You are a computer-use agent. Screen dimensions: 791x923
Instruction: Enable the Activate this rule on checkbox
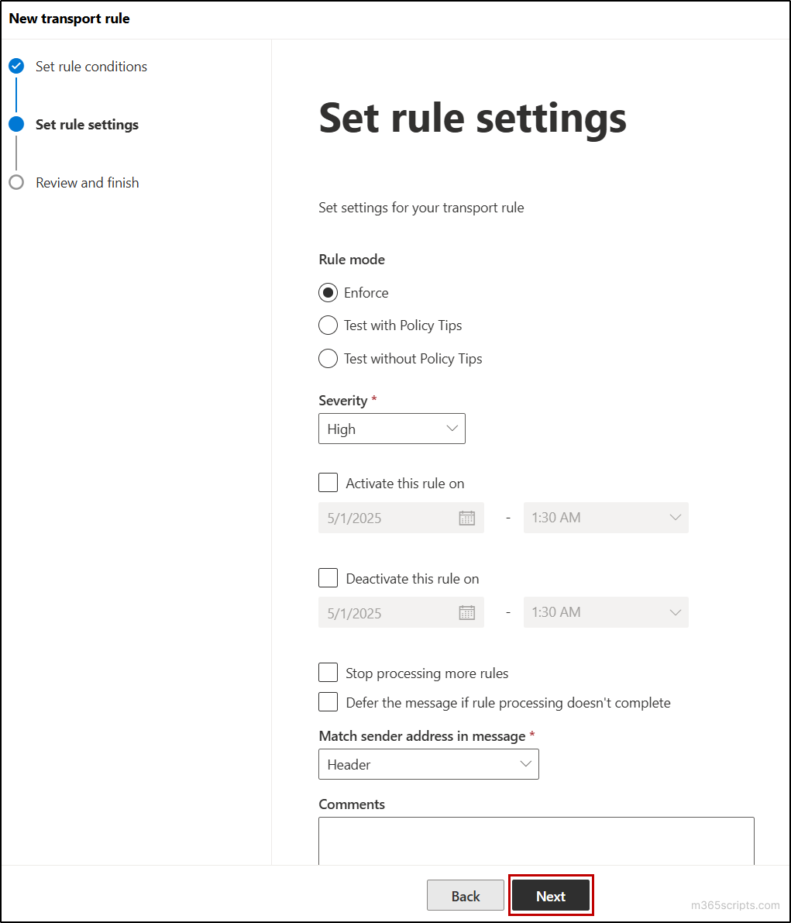[328, 482]
